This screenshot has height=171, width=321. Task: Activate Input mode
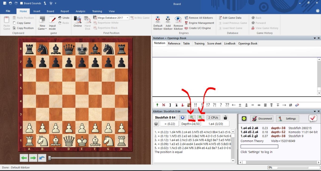tap(52, 23)
